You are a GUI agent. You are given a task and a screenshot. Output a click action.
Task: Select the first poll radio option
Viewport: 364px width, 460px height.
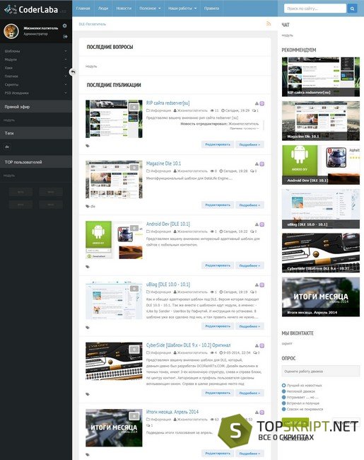point(283,385)
